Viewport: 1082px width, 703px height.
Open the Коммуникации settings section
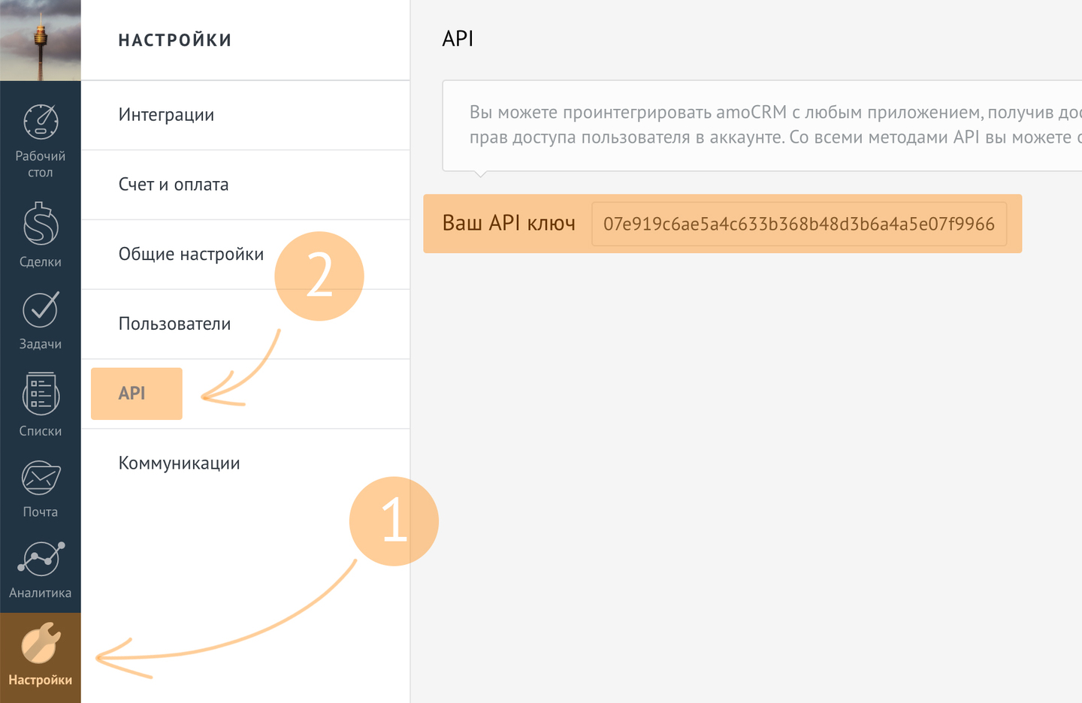coord(179,463)
